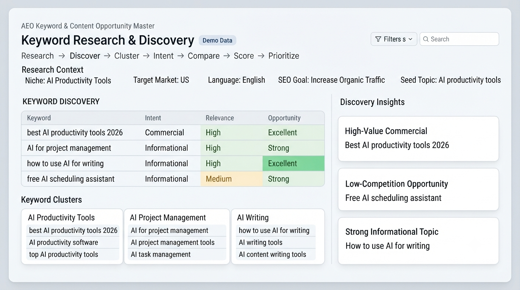Open the Filters dropdown
This screenshot has width=520, height=290.
(x=394, y=39)
